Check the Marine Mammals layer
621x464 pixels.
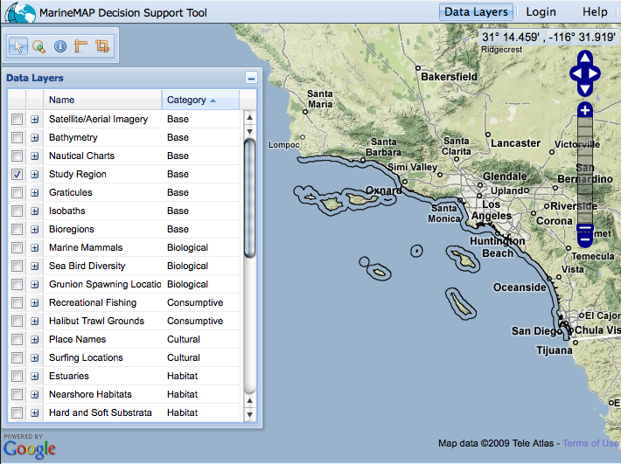coord(17,247)
